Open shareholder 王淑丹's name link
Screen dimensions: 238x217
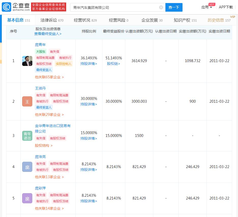[x=40, y=88]
